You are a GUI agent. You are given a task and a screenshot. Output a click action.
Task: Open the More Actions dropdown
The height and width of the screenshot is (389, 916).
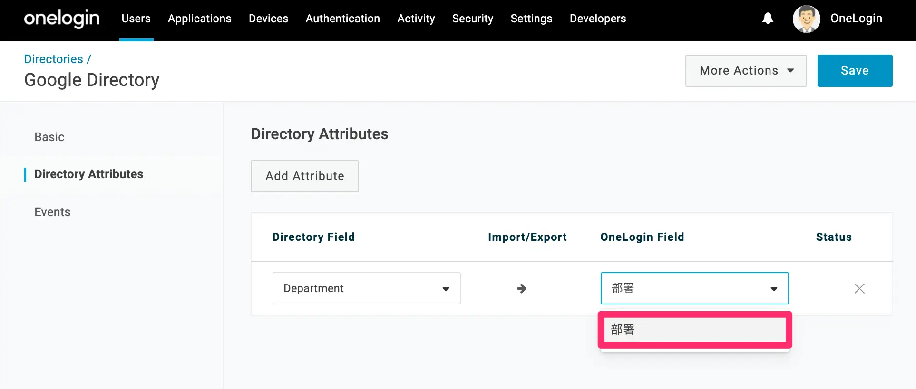point(746,71)
